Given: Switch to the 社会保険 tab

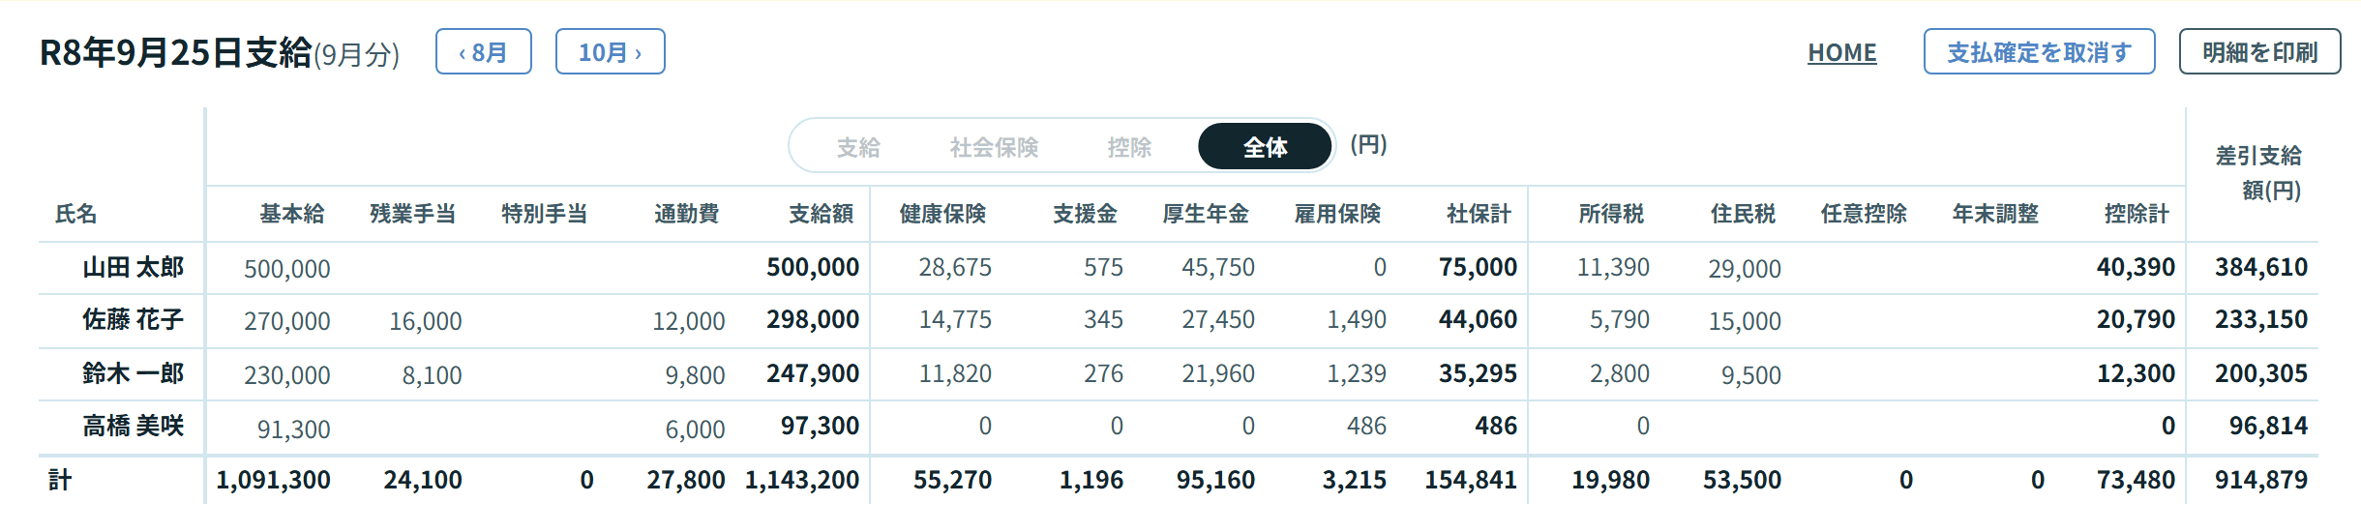Looking at the screenshot, I should pyautogui.click(x=994, y=147).
